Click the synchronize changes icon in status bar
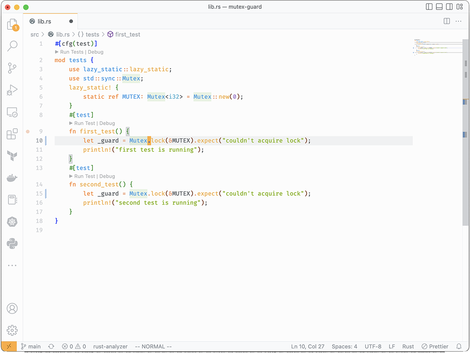 click(x=51, y=347)
